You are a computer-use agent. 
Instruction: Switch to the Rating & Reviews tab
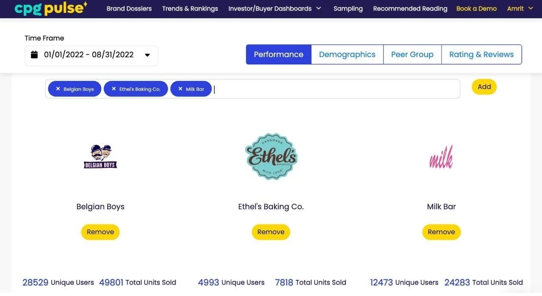(x=482, y=55)
